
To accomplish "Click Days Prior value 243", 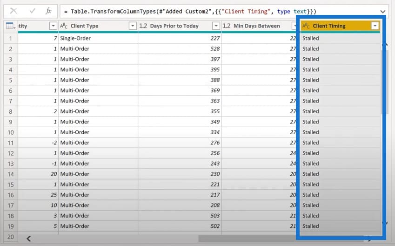I will click(215, 164).
